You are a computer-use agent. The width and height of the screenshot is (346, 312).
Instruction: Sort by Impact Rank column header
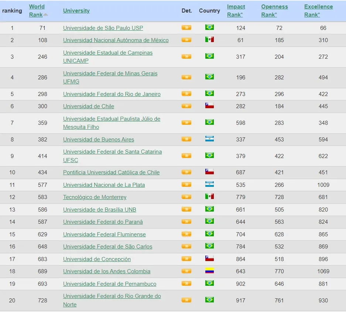point(236,11)
